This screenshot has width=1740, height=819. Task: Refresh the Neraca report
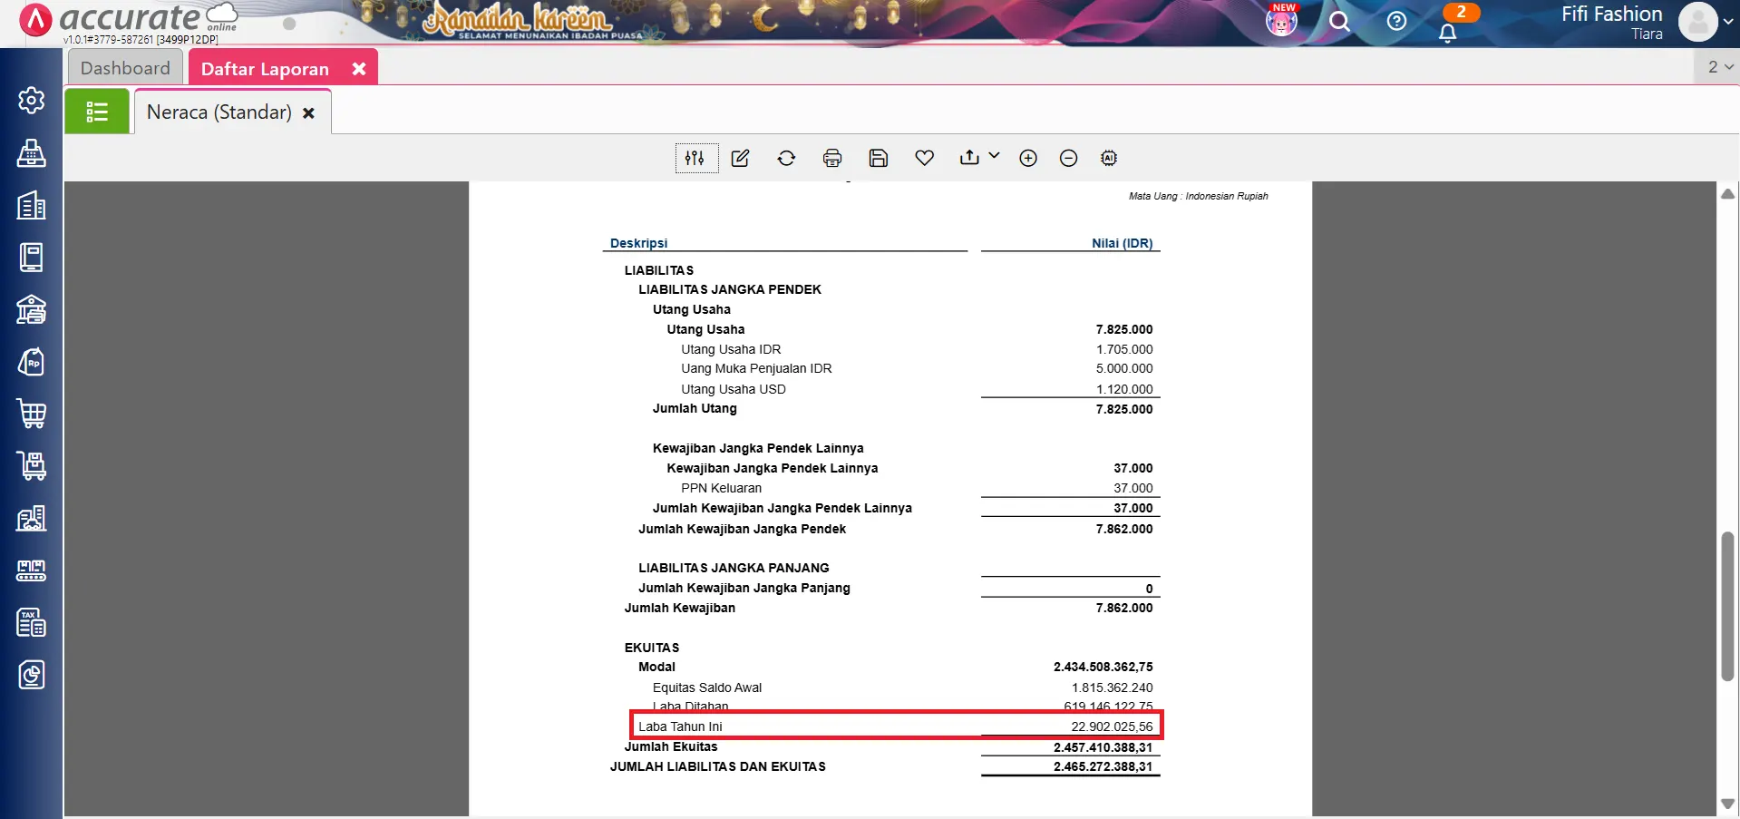click(786, 158)
